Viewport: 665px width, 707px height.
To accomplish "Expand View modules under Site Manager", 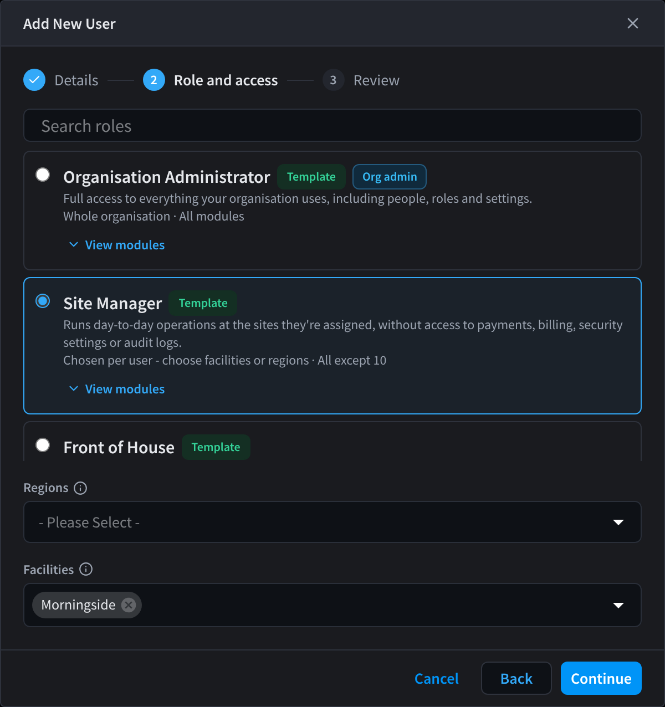I will [116, 389].
